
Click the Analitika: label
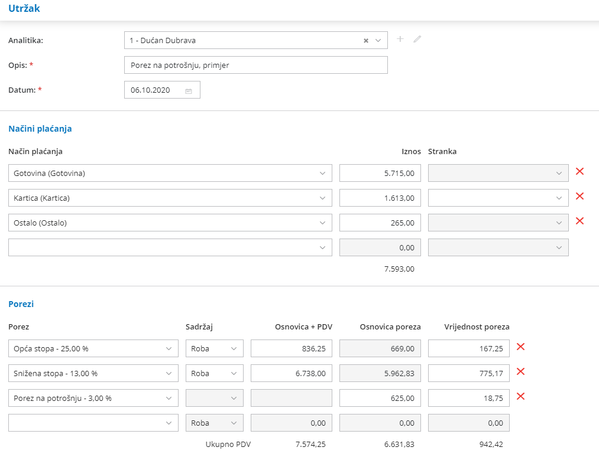pyautogui.click(x=25, y=40)
